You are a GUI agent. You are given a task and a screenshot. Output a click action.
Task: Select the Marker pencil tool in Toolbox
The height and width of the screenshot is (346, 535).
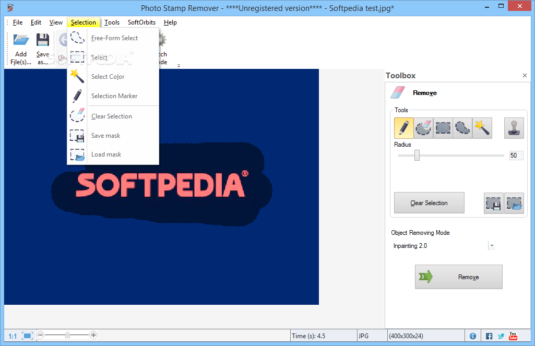[x=403, y=128]
